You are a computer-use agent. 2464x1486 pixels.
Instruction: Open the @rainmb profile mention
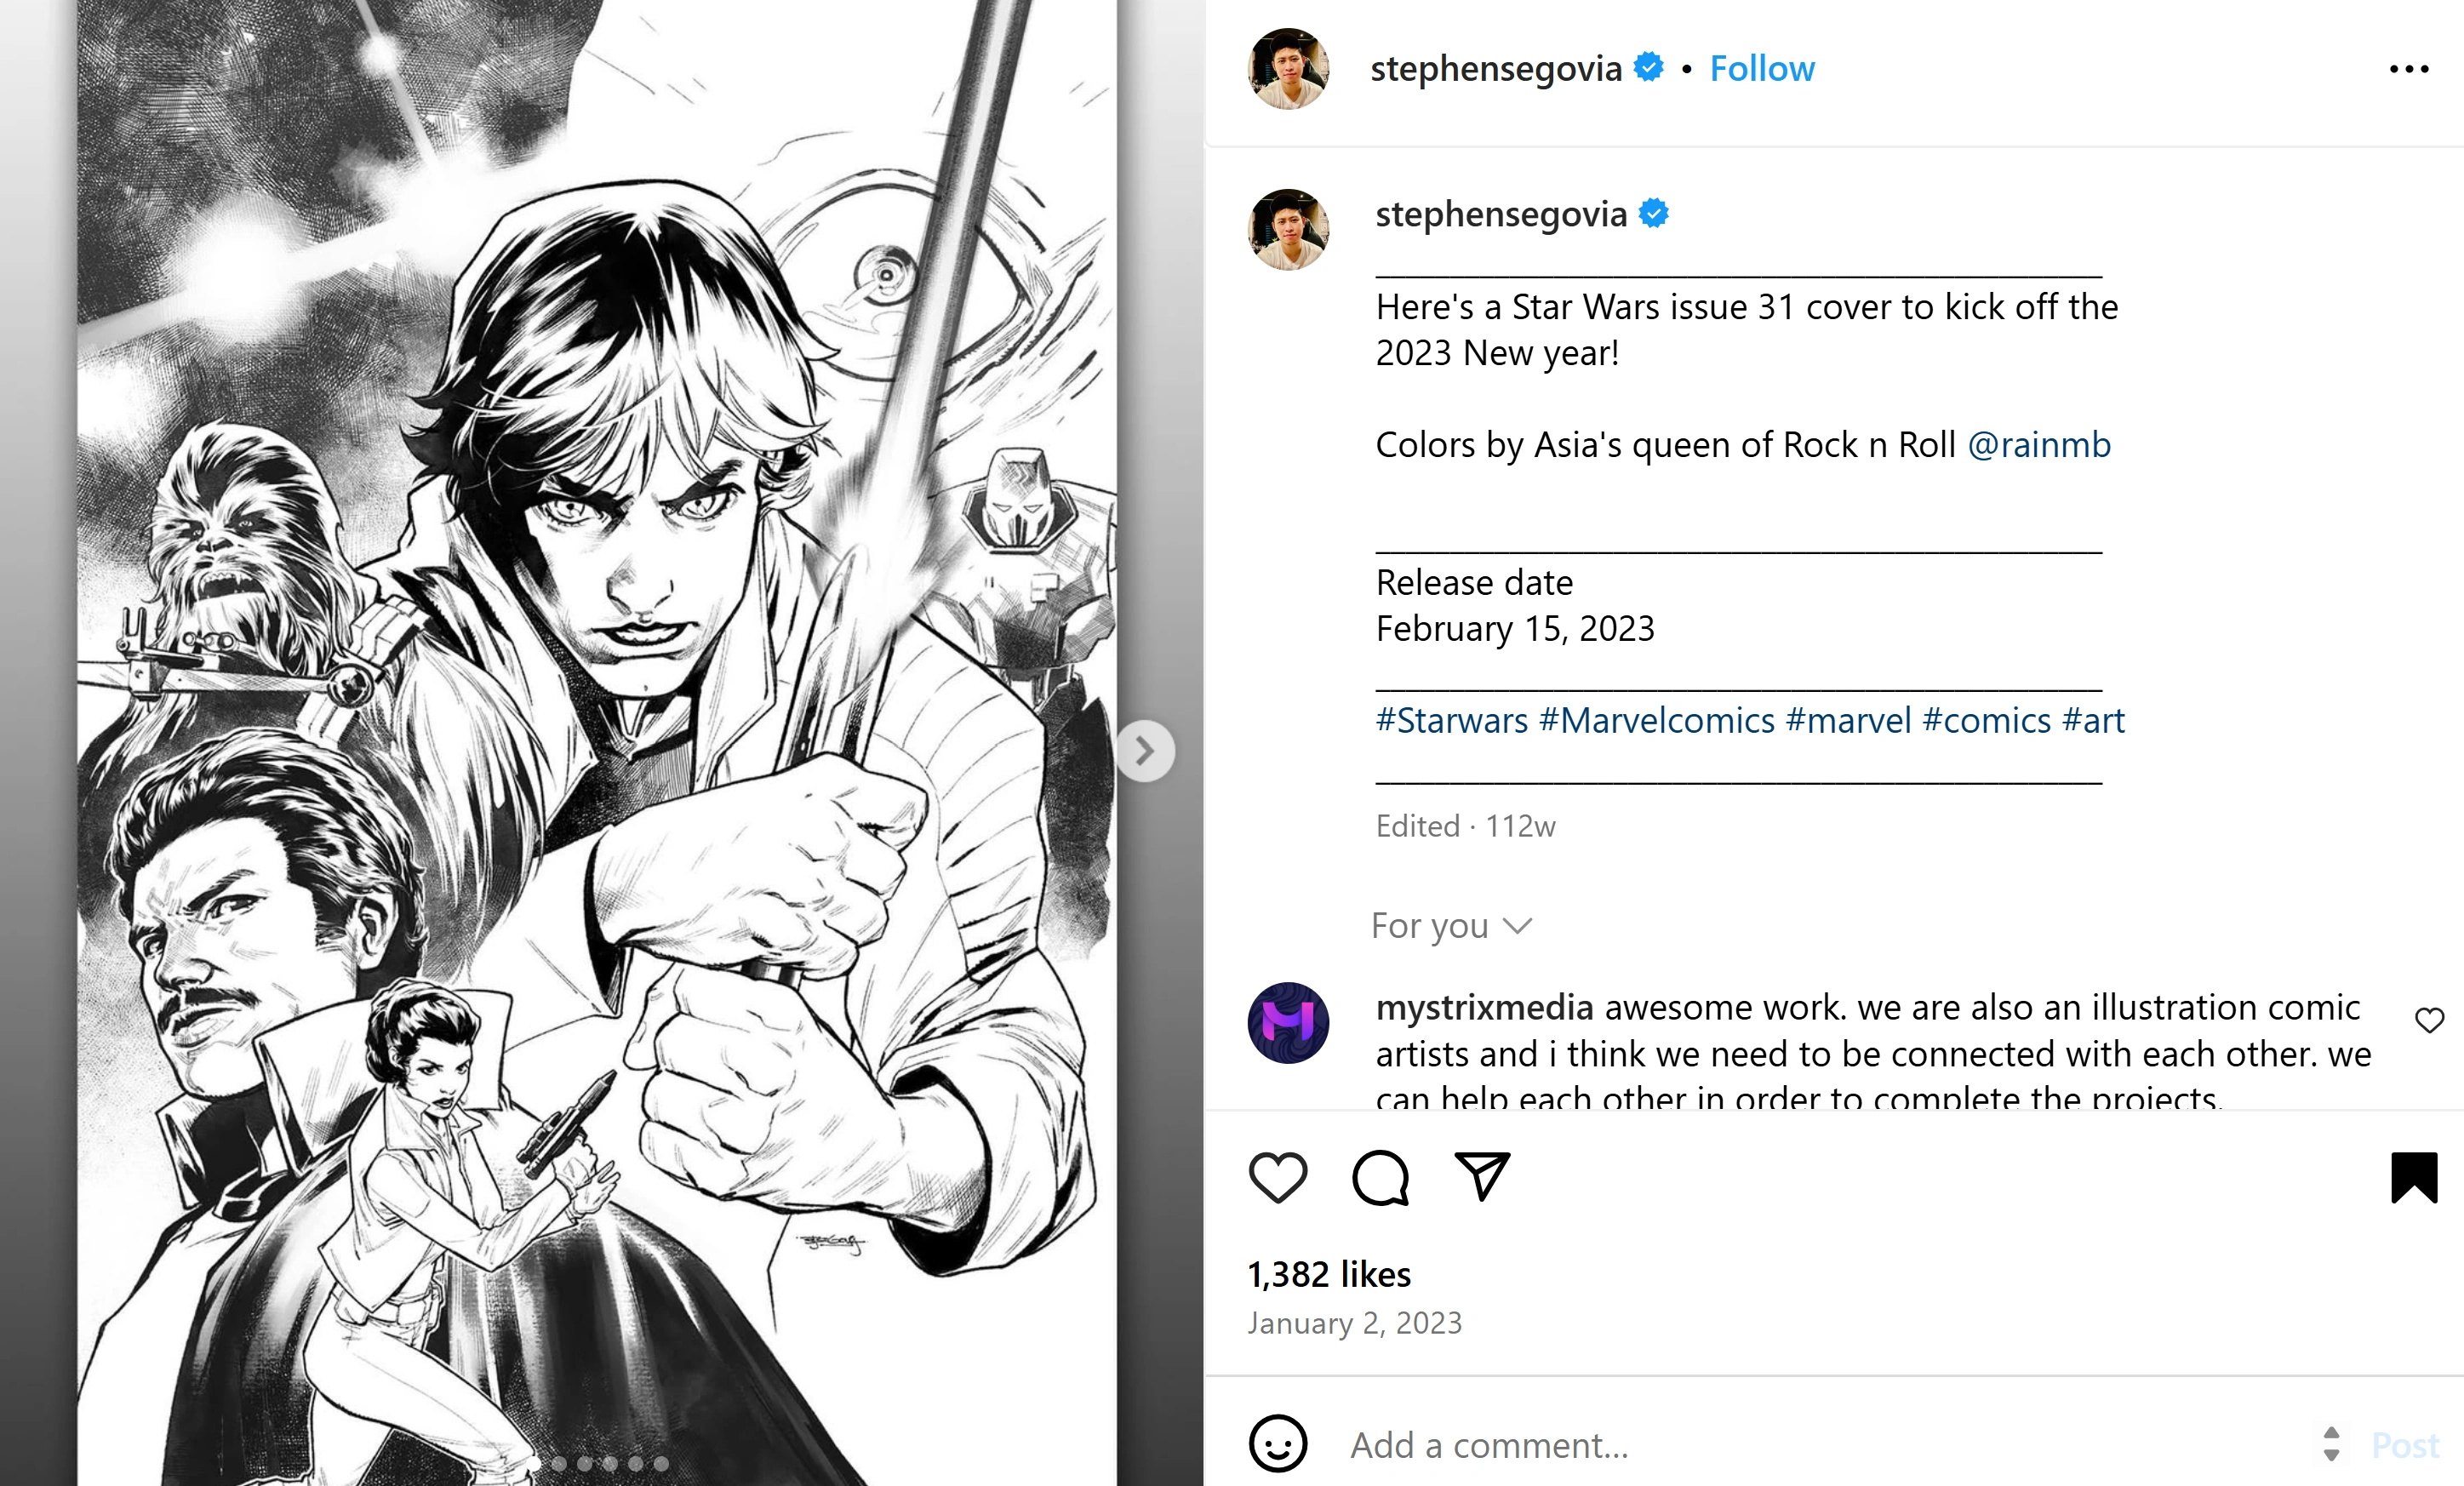[2039, 445]
